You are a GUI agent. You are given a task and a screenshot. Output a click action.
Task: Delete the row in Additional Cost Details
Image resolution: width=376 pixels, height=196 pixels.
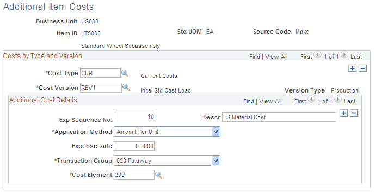[x=354, y=113]
